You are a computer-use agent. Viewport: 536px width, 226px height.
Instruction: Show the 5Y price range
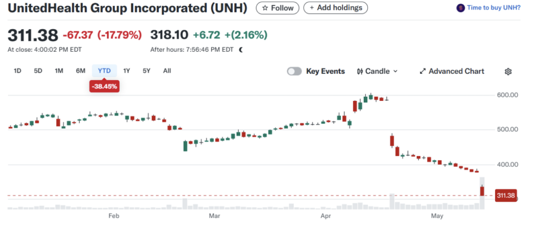click(147, 71)
